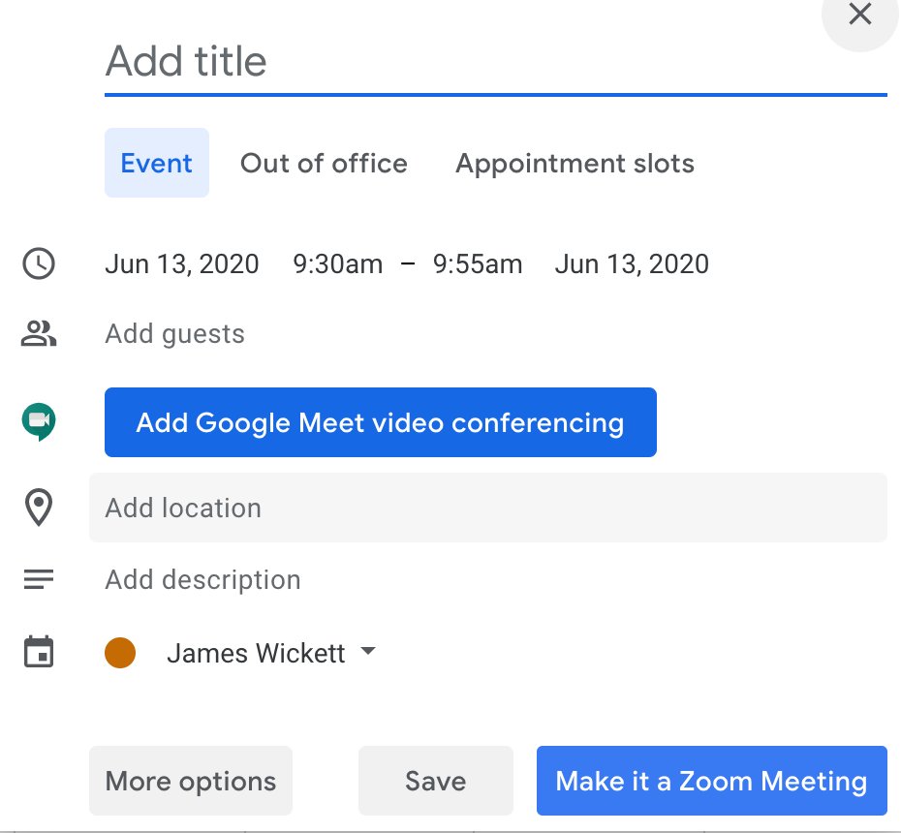Click the calendar icon next to James Wickett
The image size is (901, 833).
[39, 652]
